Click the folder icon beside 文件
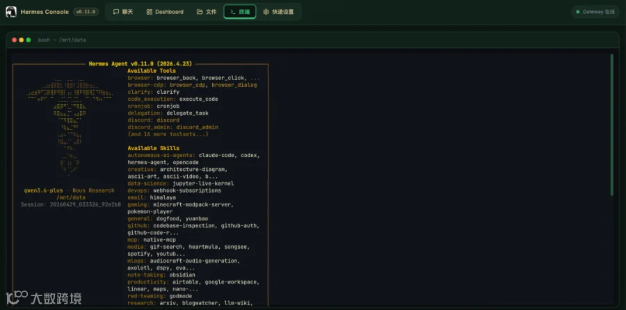The height and width of the screenshot is (310, 626). [199, 12]
